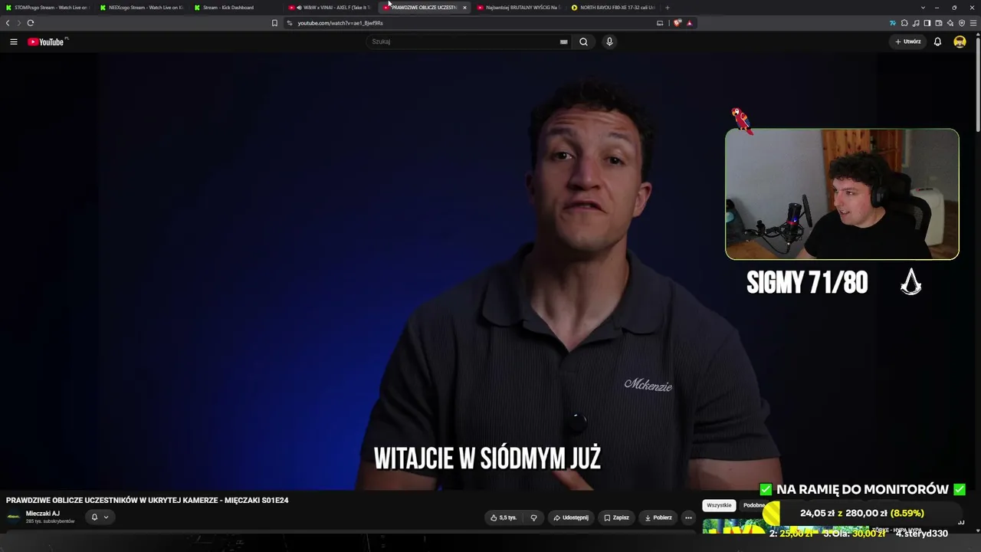Click the Udostępnij share button
The height and width of the screenshot is (552, 981).
click(x=571, y=517)
